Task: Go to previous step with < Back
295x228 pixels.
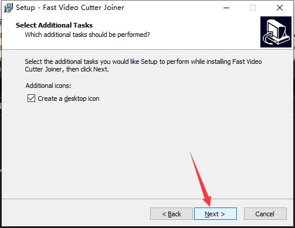Action: [171, 214]
